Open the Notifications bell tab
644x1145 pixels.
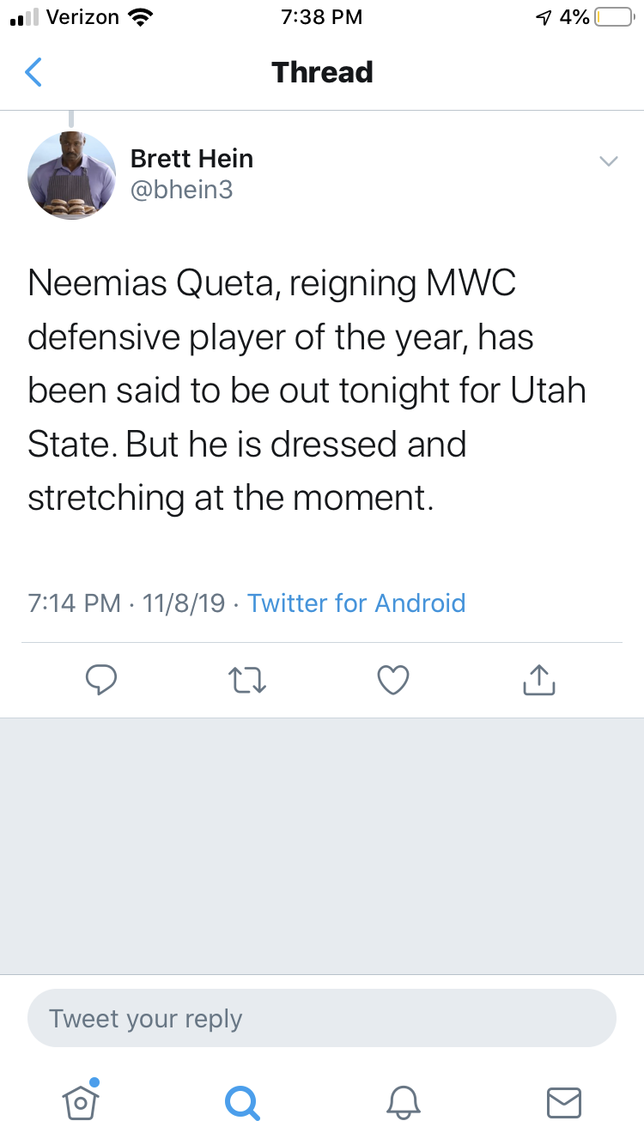(403, 1102)
